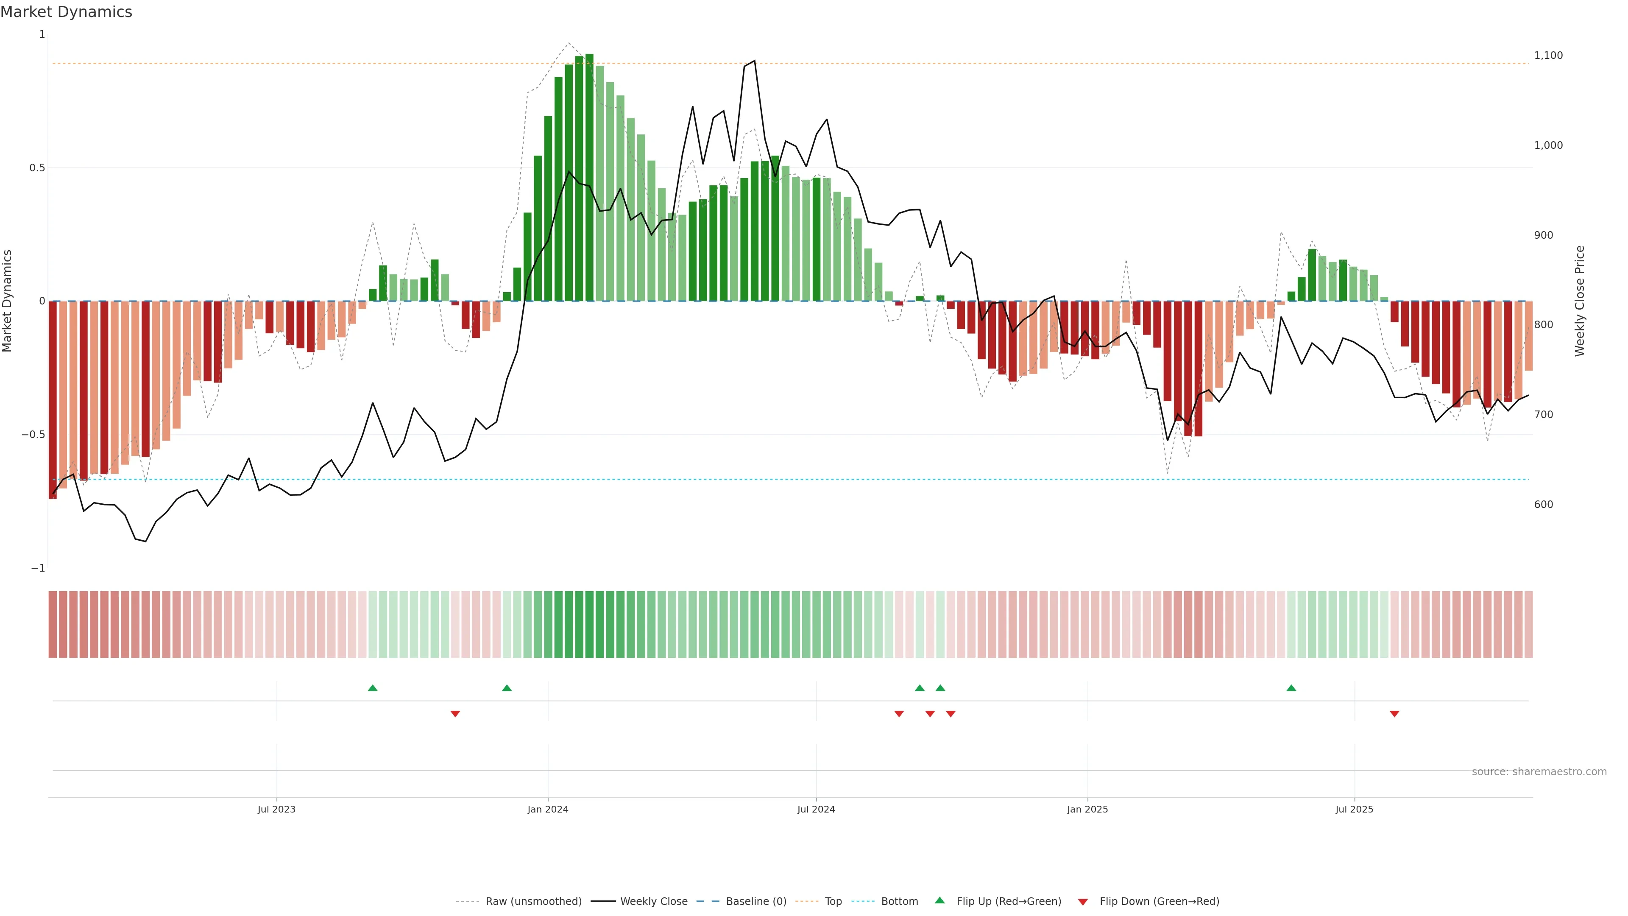1628x916 pixels.
Task: Click the leftmost red flip-down triangle marker
Action: click(x=455, y=714)
